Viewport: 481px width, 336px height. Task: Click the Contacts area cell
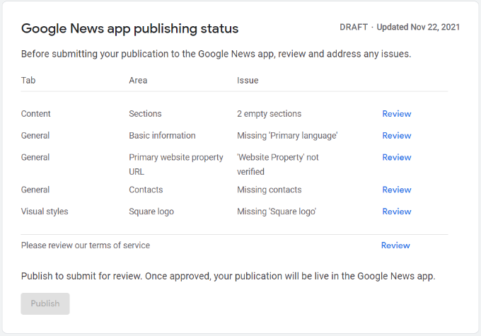coord(146,190)
